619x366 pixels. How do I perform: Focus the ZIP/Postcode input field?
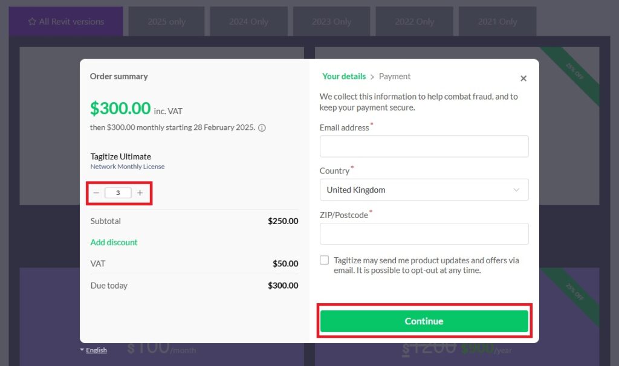pyautogui.click(x=424, y=234)
